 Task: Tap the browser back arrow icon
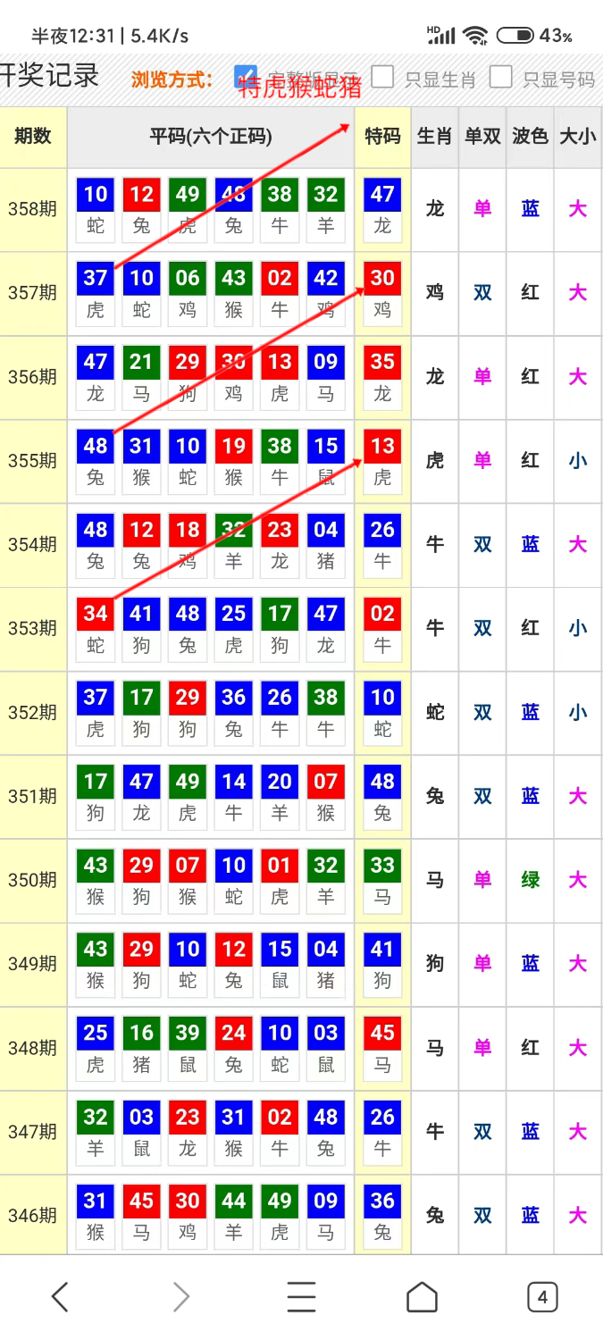click(60, 1296)
